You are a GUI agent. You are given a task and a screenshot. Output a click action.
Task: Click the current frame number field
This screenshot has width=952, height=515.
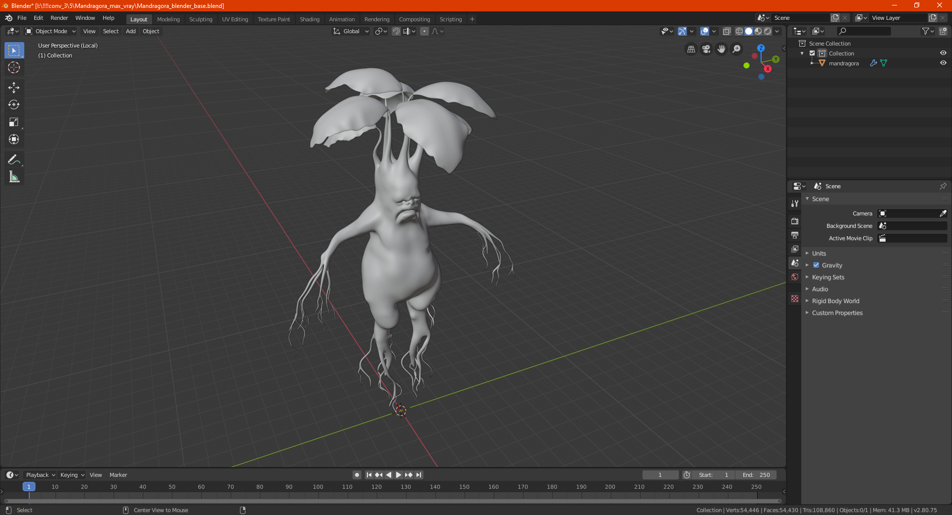point(660,475)
